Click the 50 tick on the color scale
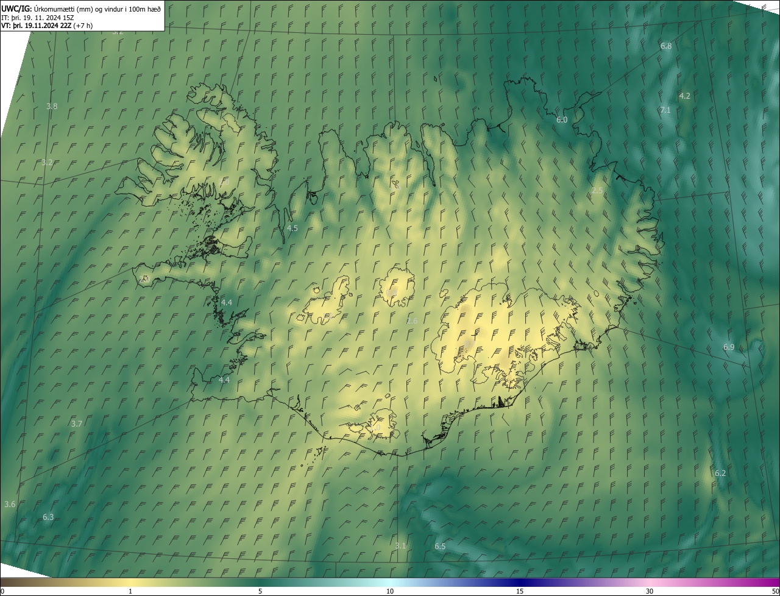Screen dimensions: 780x596 click(x=775, y=591)
